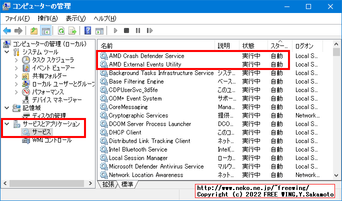
Task: Expand the タスク スケジューラ node chevron
Action: (16, 60)
